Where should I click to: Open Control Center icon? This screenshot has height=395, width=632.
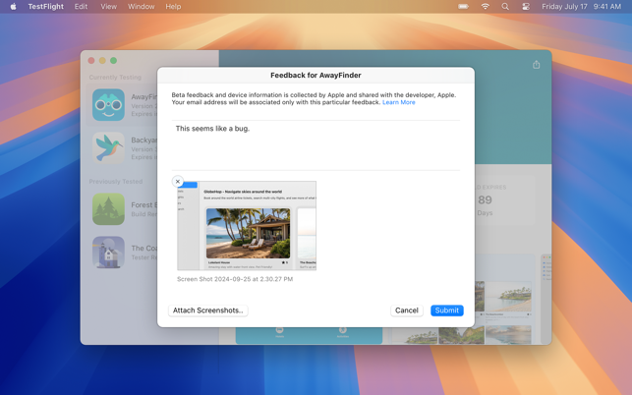(x=526, y=7)
